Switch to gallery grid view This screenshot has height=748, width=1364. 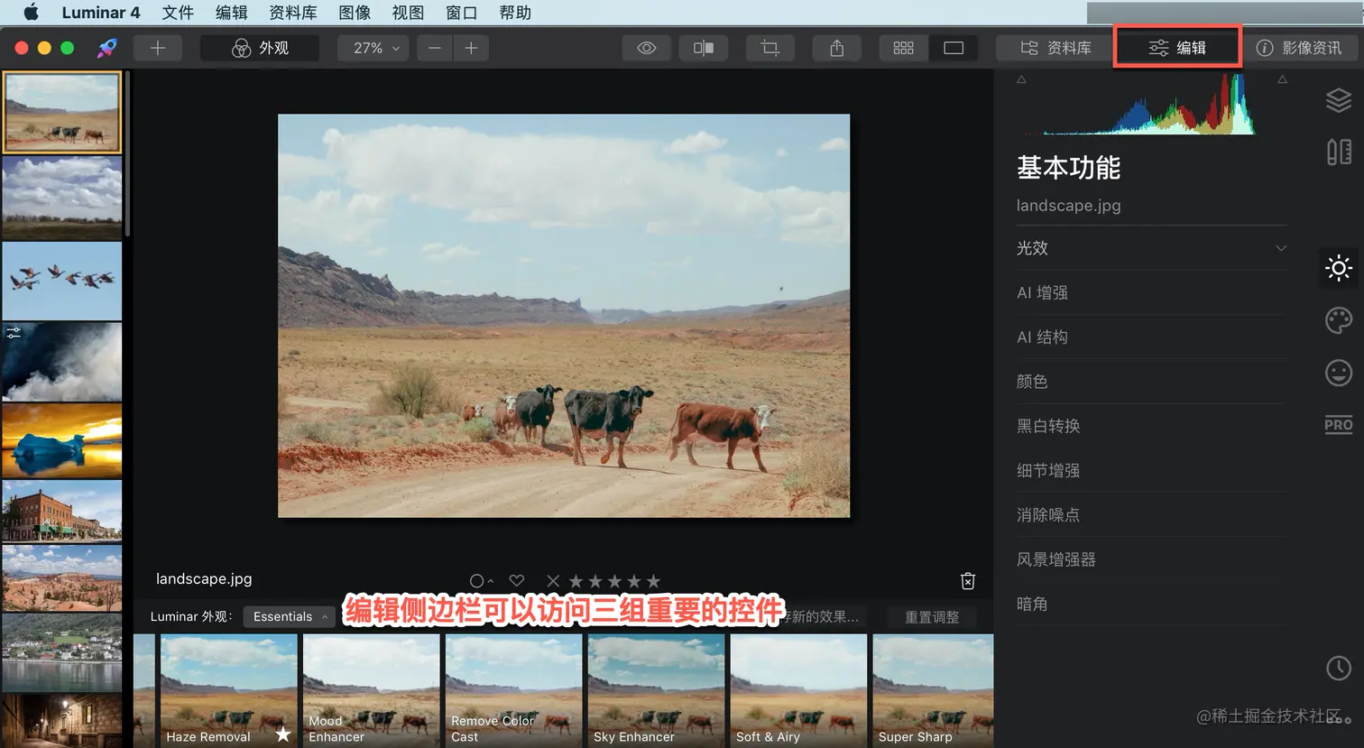tap(904, 48)
